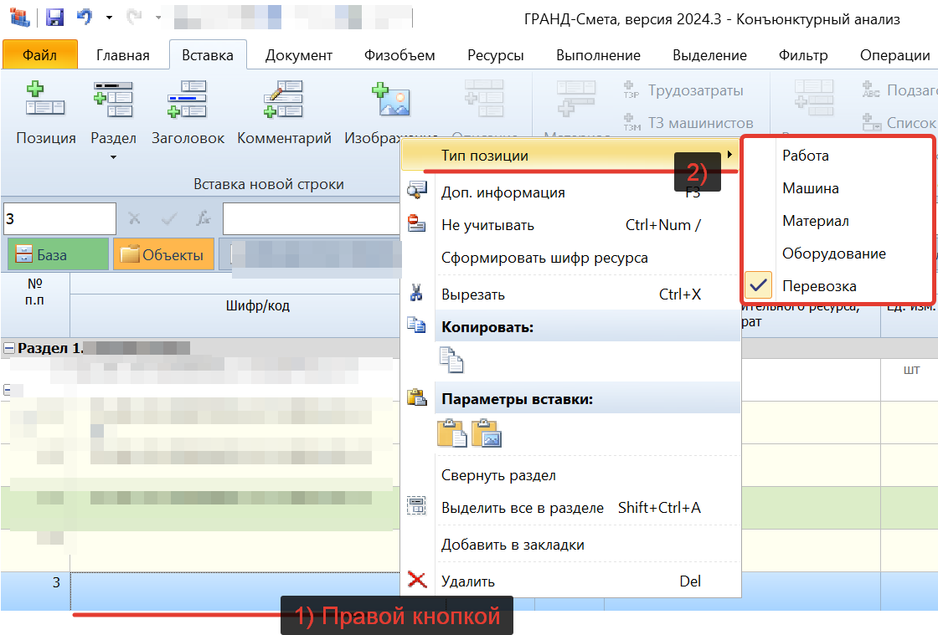Switch to the Главная ribbon tab

(x=122, y=55)
